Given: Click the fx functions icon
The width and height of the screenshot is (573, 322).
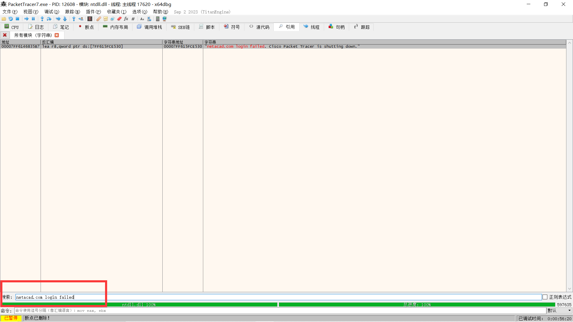Looking at the screenshot, I should tap(126, 19).
